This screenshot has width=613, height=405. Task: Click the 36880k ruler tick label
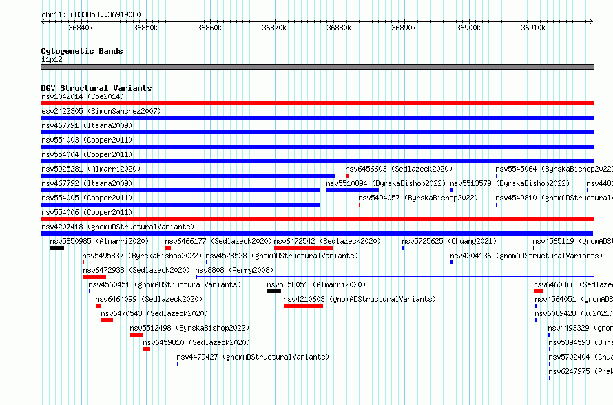tap(339, 28)
